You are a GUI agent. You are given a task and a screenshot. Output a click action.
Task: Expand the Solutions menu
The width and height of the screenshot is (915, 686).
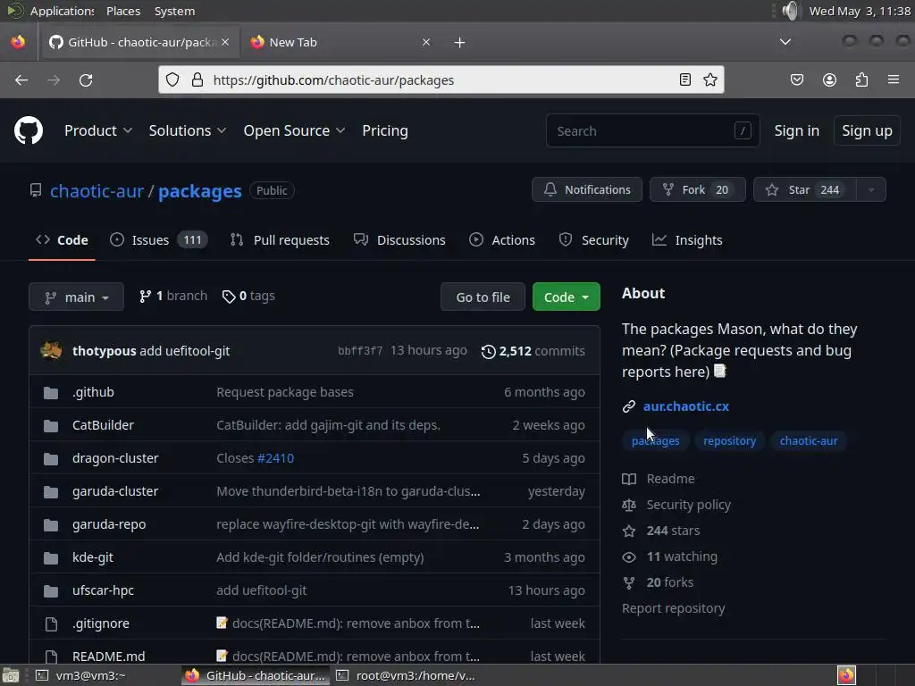click(188, 130)
